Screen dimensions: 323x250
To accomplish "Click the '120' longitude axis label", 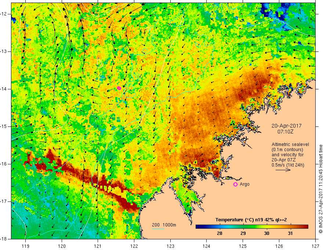I will coord(62,246).
